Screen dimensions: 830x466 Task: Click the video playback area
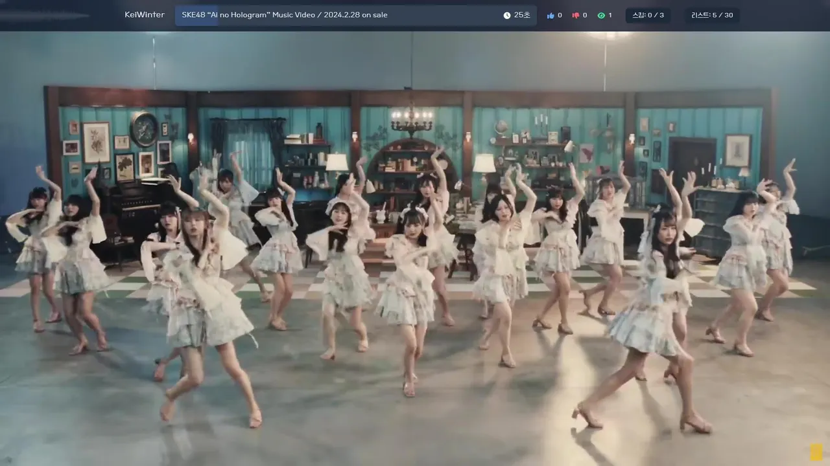(x=415, y=249)
